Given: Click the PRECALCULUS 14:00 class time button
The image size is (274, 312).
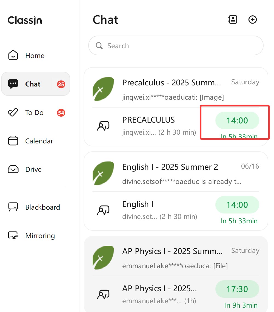Looking at the screenshot, I should coord(237,120).
